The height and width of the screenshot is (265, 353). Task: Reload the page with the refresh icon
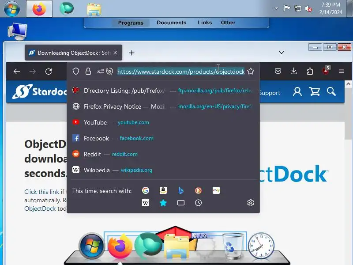[x=49, y=72]
